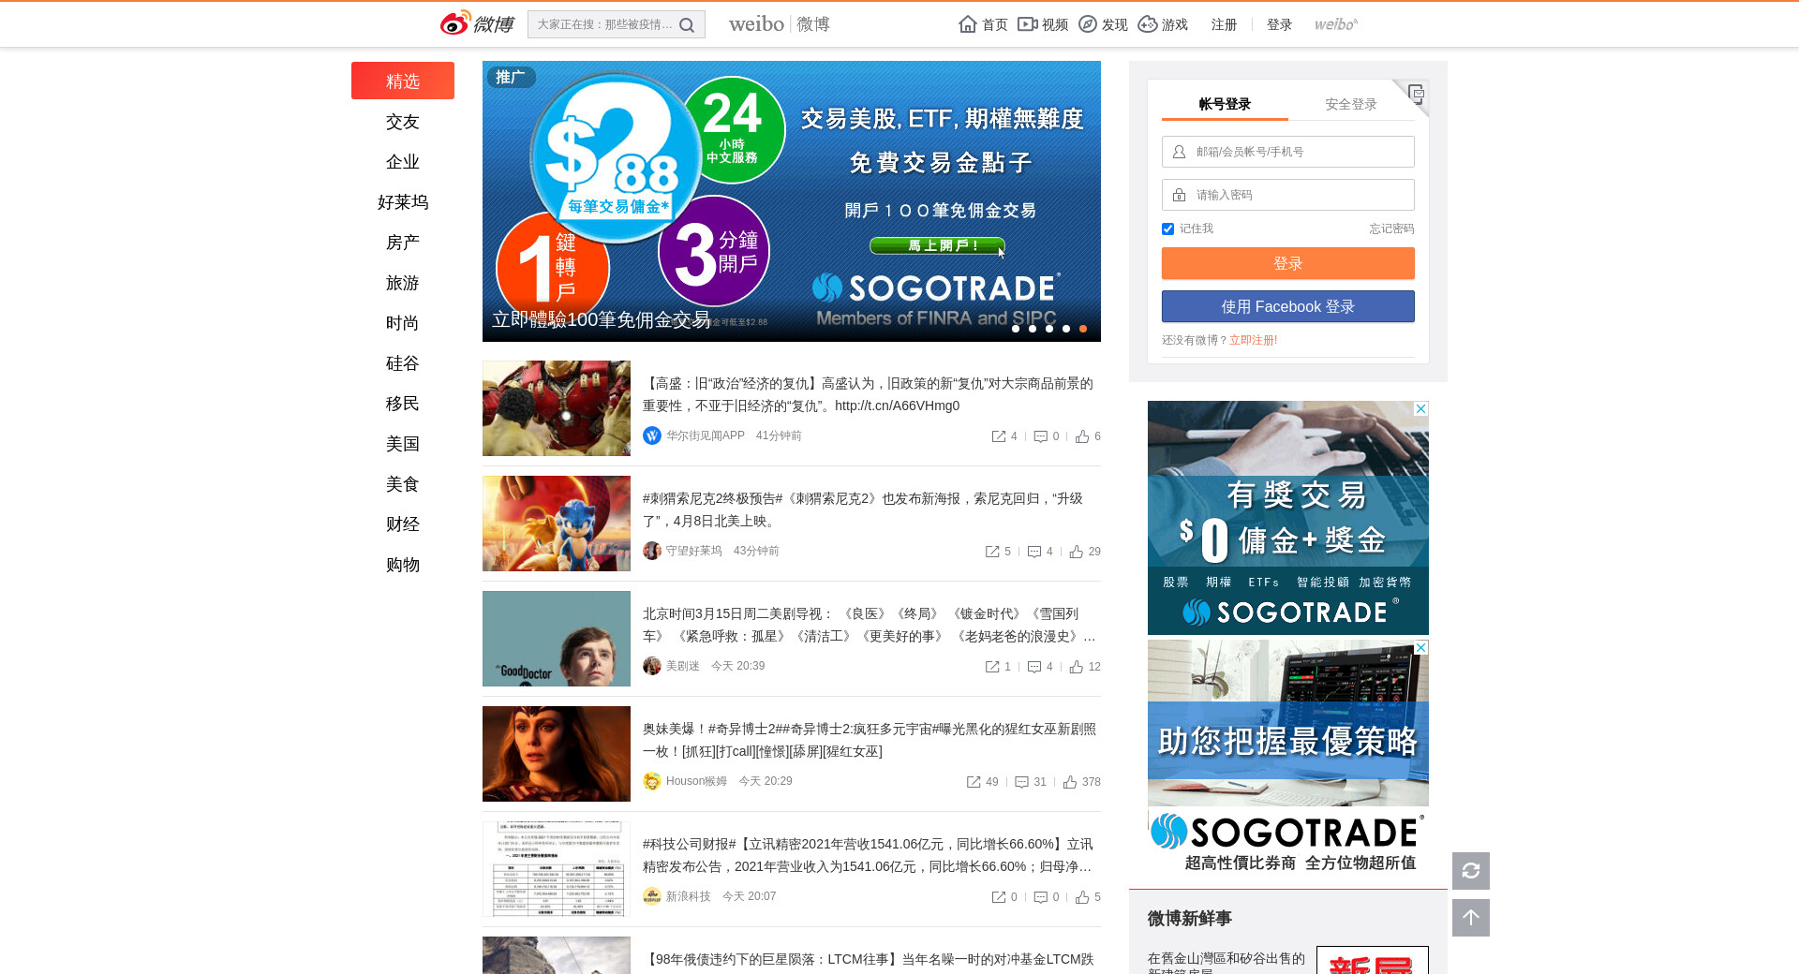Click the search magnifier icon

687,25
